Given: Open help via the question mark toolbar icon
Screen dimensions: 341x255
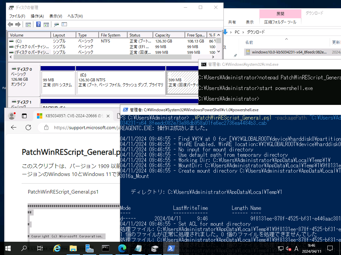Looking at the screenshot, I should click(x=39, y=24).
